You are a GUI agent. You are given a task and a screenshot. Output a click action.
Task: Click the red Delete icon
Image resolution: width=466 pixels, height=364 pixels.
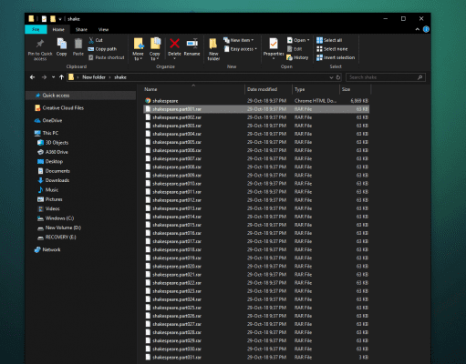(x=174, y=44)
